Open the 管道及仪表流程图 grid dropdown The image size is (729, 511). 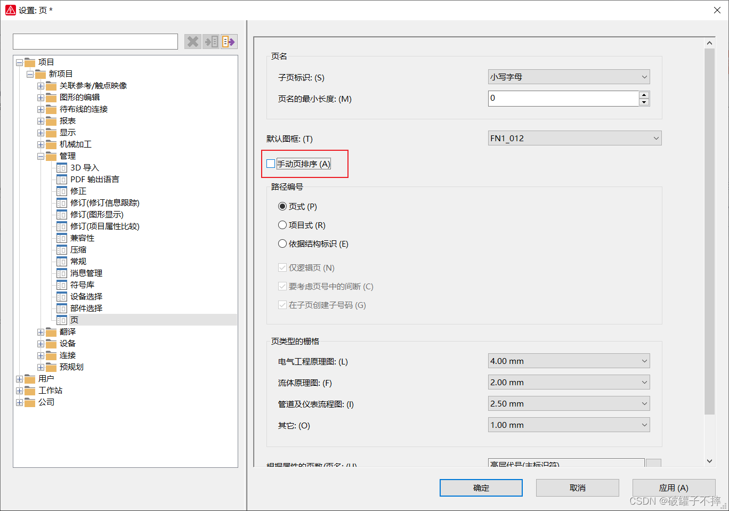569,403
